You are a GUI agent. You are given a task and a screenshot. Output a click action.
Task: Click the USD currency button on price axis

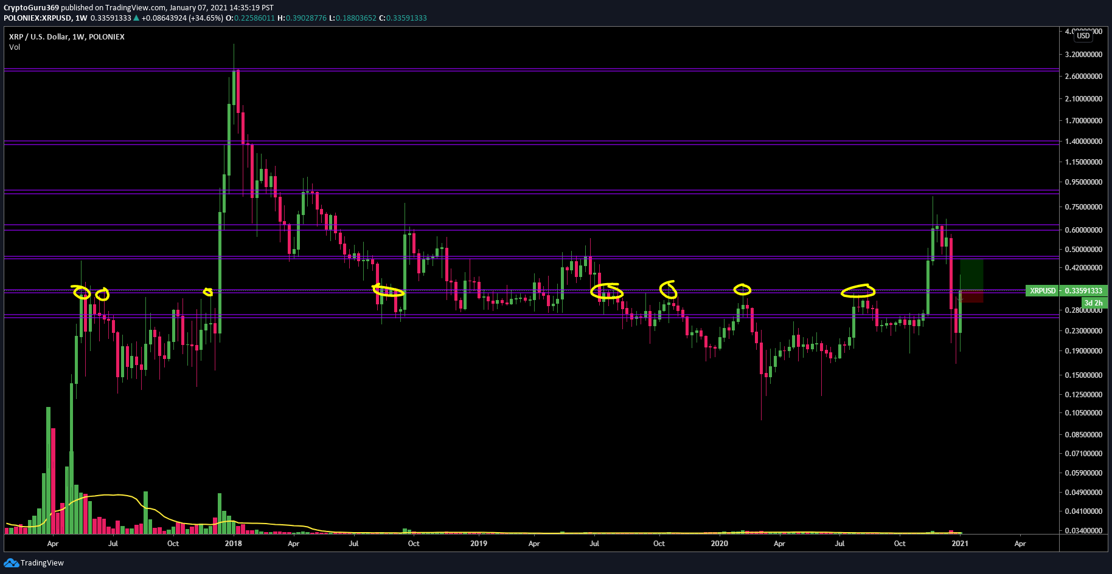pyautogui.click(x=1083, y=36)
